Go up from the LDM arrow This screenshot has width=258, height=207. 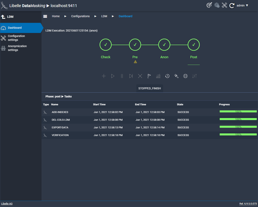pos(3,17)
